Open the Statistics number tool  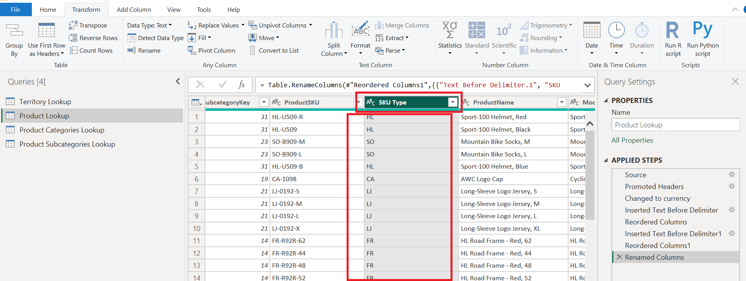450,30
